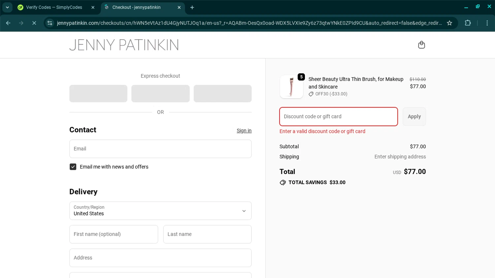This screenshot has height=278, width=495.
Task: Switch to Verify Codes — SimplyCodes tab
Action: click(54, 7)
